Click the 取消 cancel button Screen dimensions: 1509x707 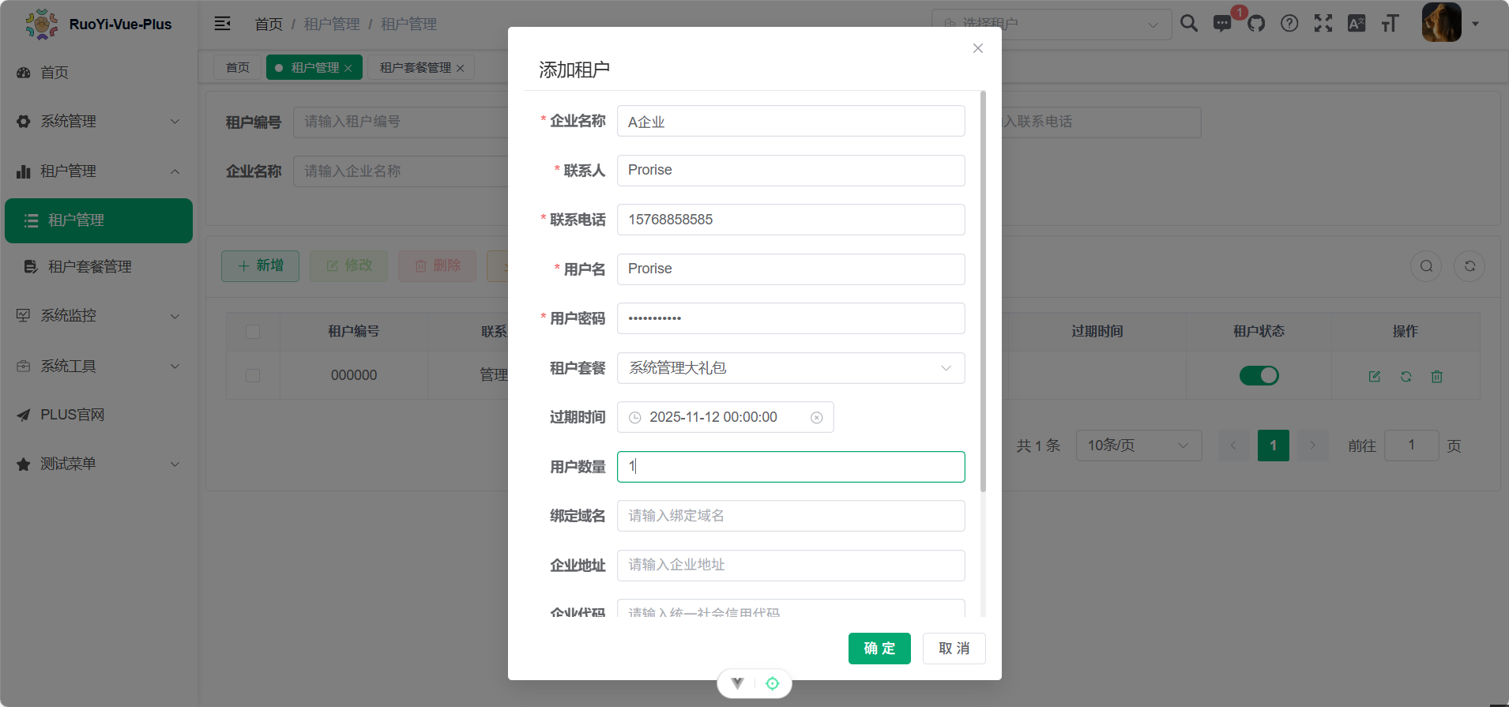954,649
